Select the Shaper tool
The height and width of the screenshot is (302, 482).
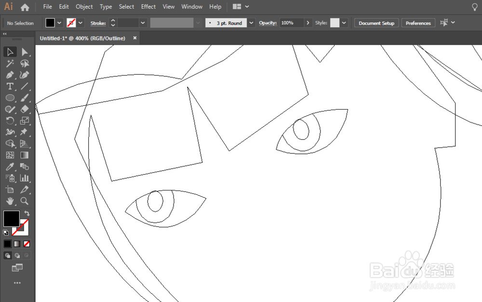[x=10, y=110]
